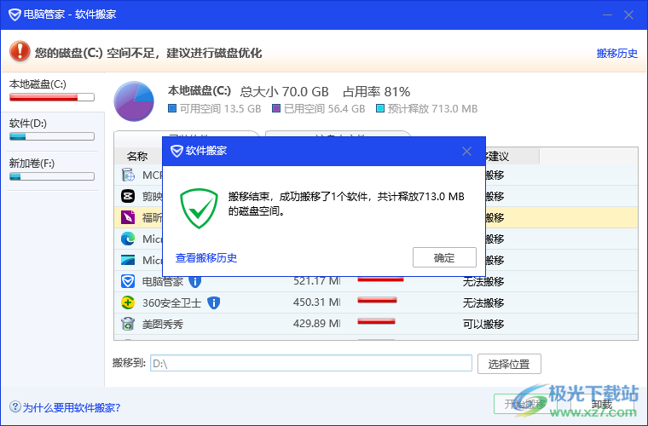This screenshot has width=648, height=426.
Task: Select 软件(D:) drive in sidebar
Action: click(x=52, y=131)
